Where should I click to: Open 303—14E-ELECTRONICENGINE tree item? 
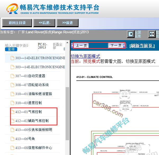pos(40,67)
